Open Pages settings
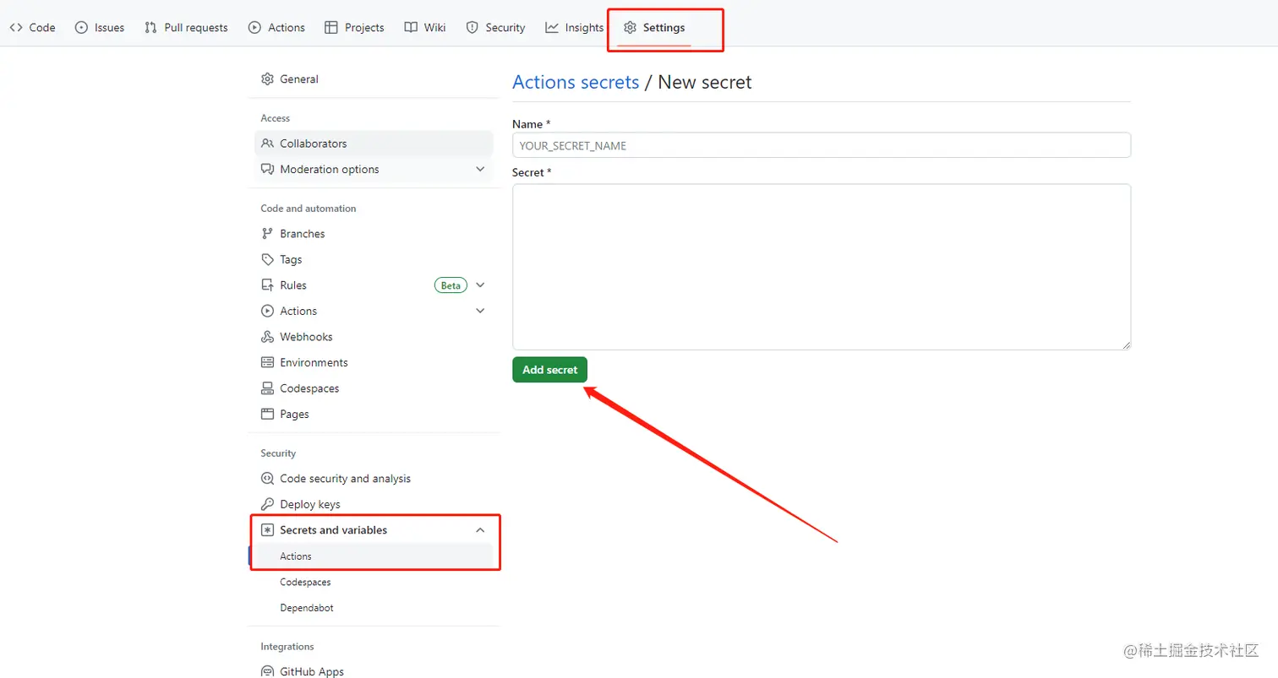The image size is (1278, 678). coord(374,414)
